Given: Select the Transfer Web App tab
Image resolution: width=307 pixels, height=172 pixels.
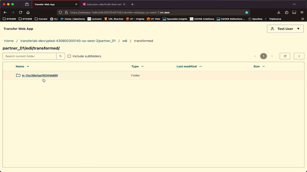Looking at the screenshot, I should click(56, 4).
